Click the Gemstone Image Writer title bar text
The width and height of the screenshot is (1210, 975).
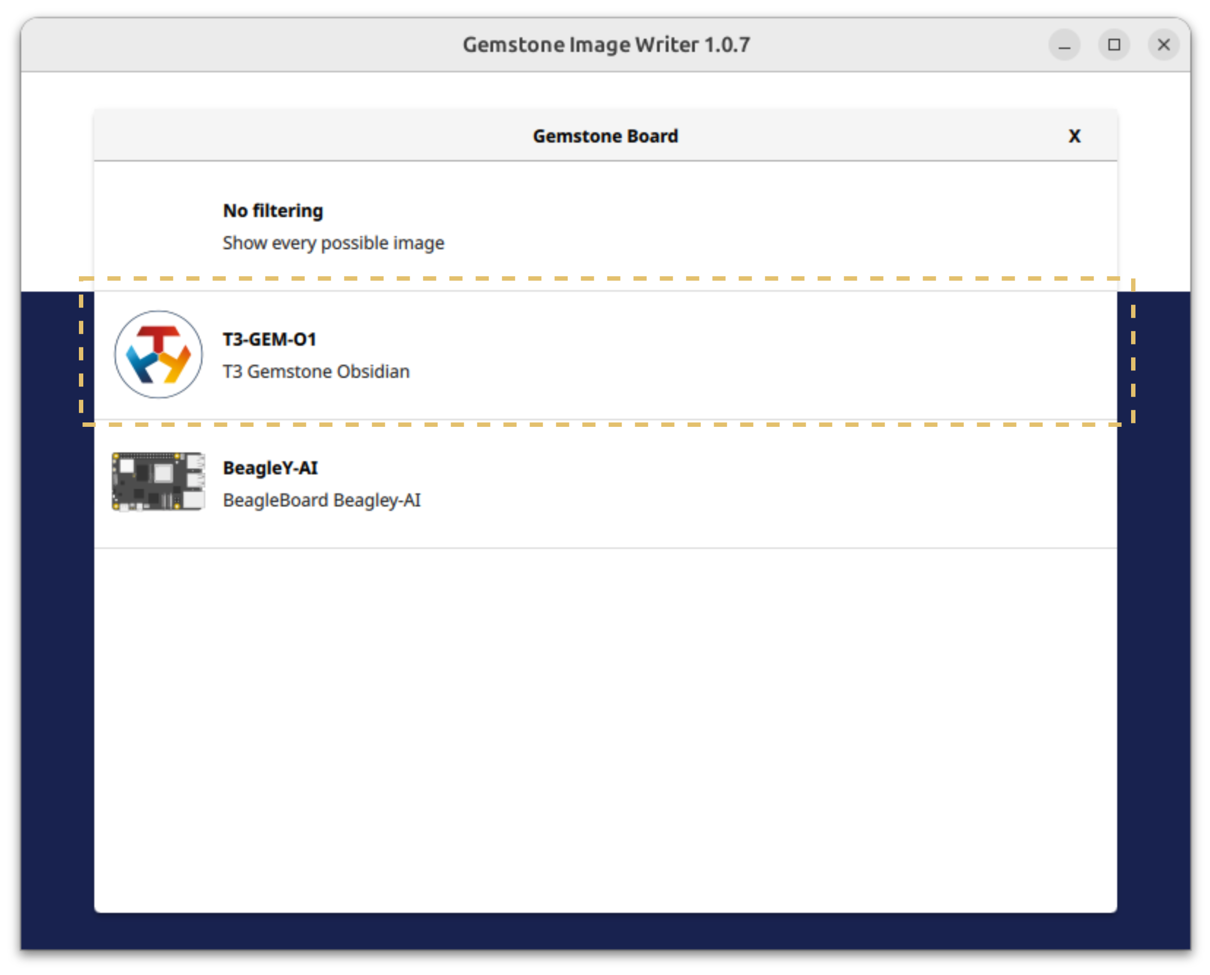(x=606, y=45)
